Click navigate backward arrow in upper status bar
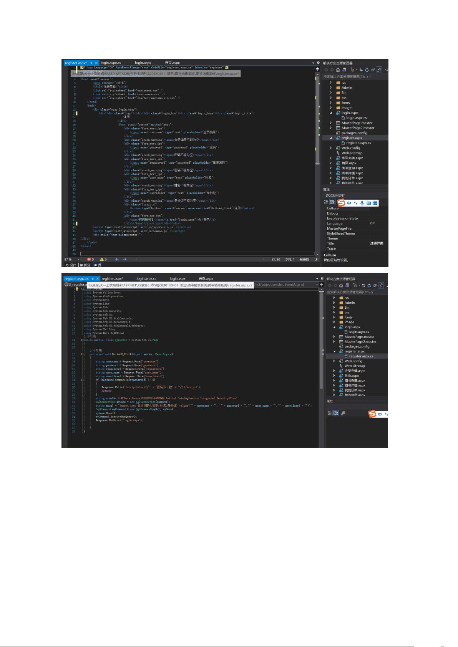 click(x=117, y=259)
